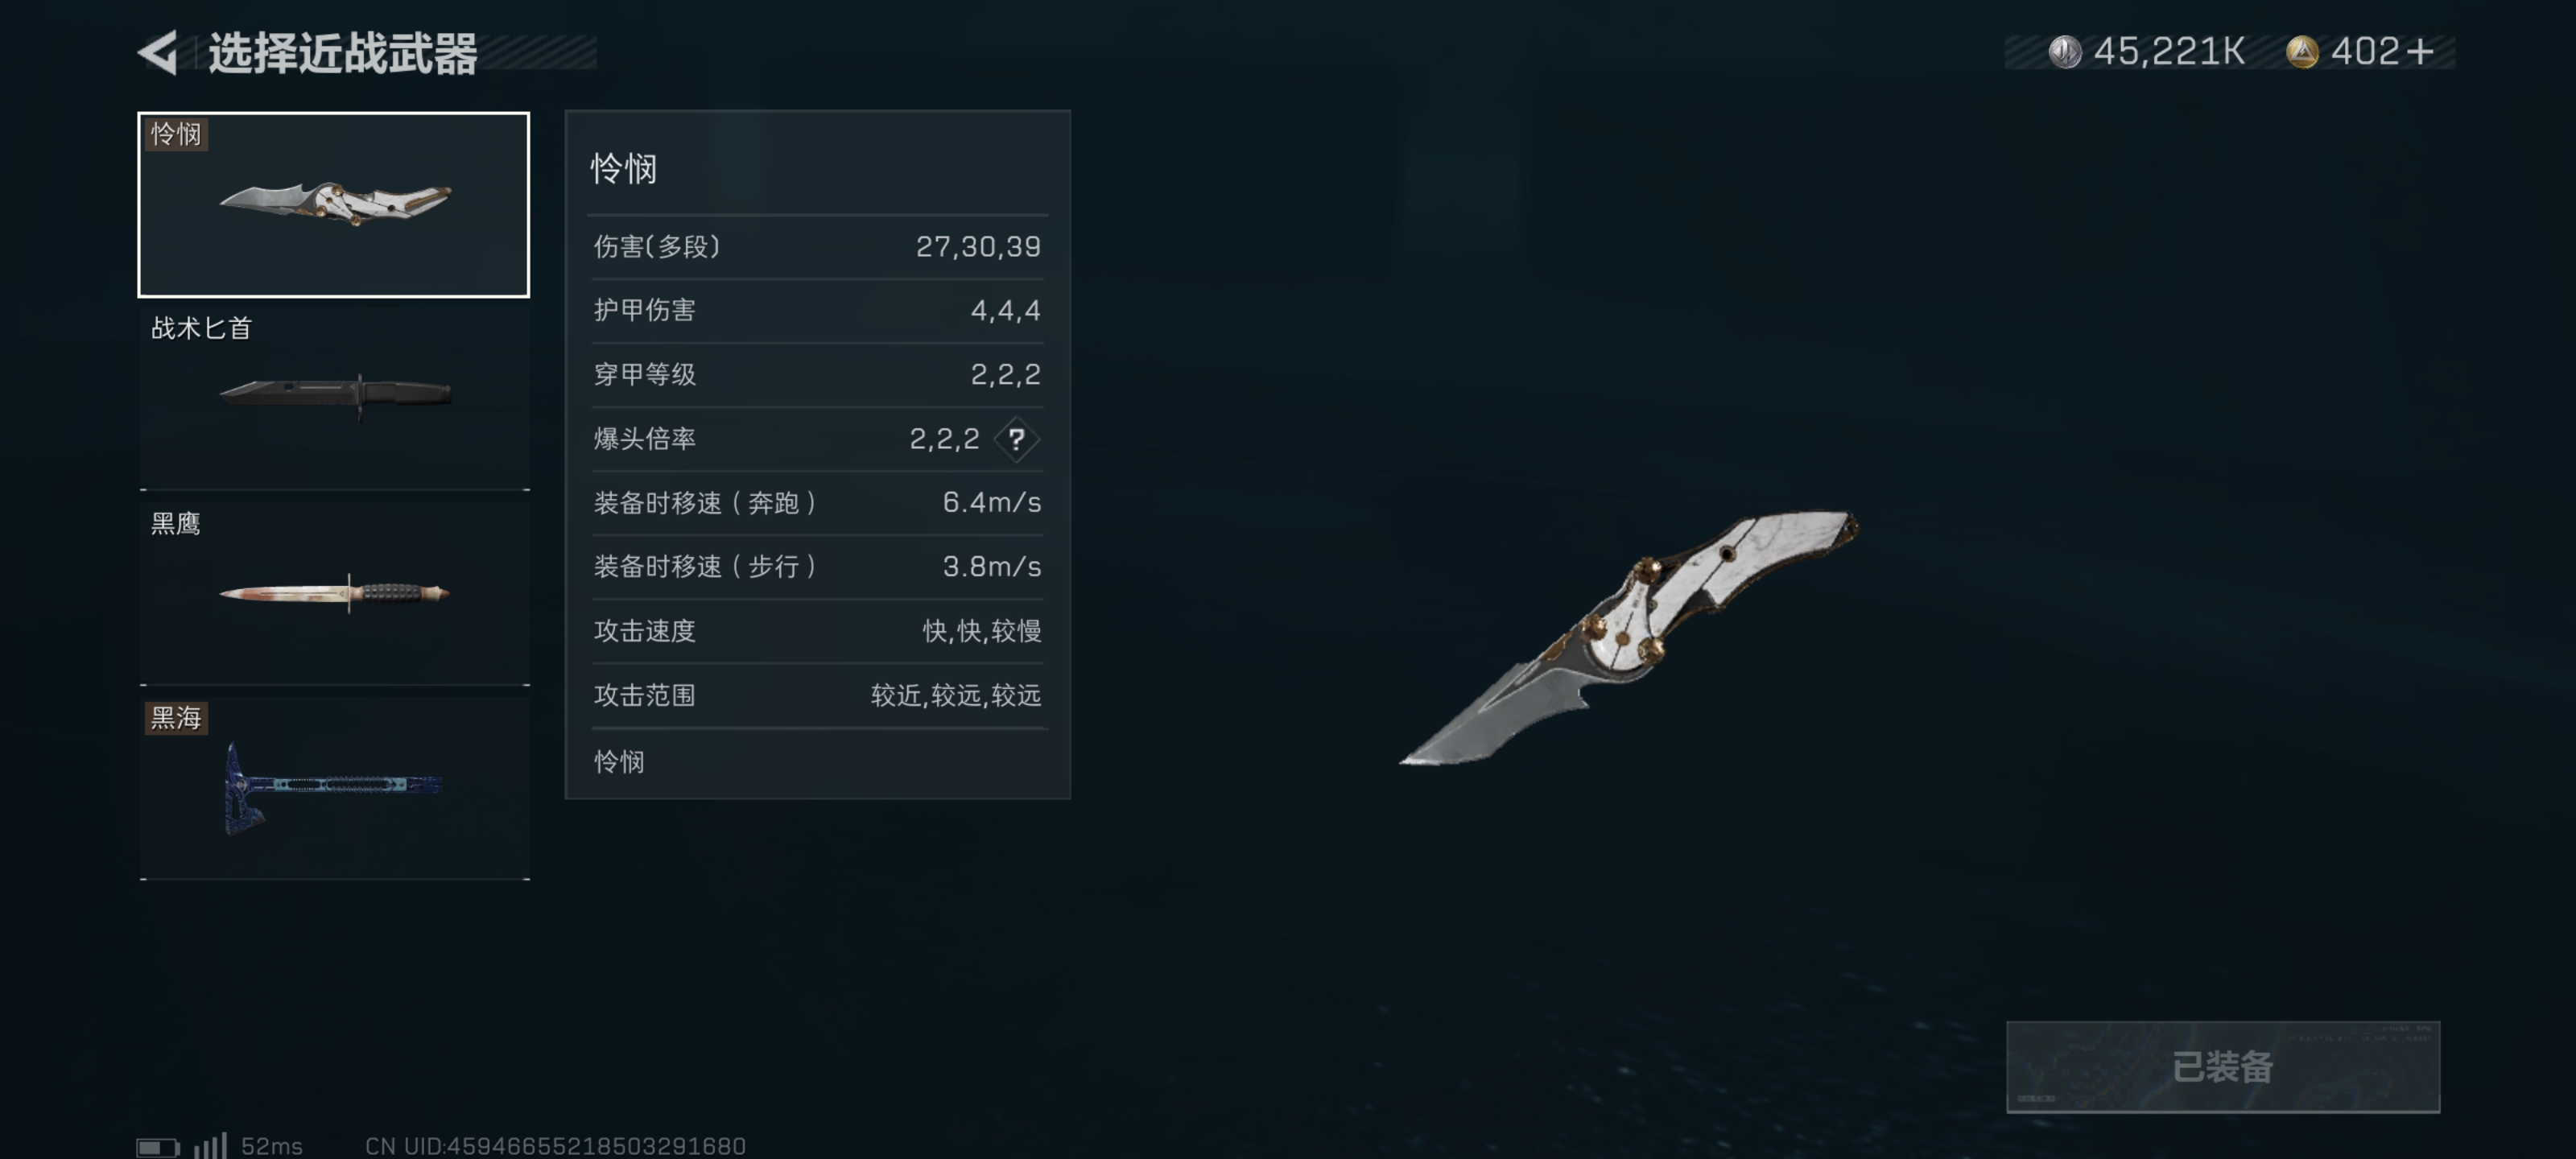
Task: Select the 战术匕首 weapon
Action: (x=334, y=398)
